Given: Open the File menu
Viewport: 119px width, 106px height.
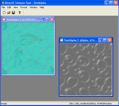Looking at the screenshot, I should click(3, 7).
